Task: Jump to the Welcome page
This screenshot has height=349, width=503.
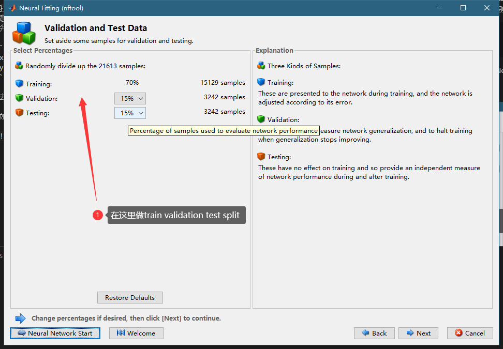Action: pos(136,333)
